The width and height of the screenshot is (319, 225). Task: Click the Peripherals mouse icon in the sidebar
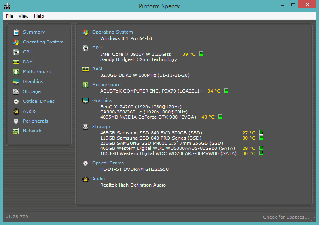(16, 121)
